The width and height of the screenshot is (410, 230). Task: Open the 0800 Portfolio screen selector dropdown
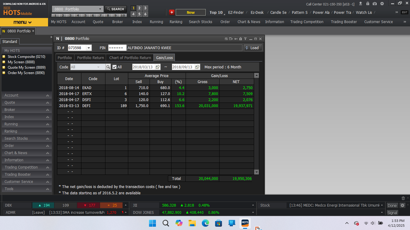point(101,9)
